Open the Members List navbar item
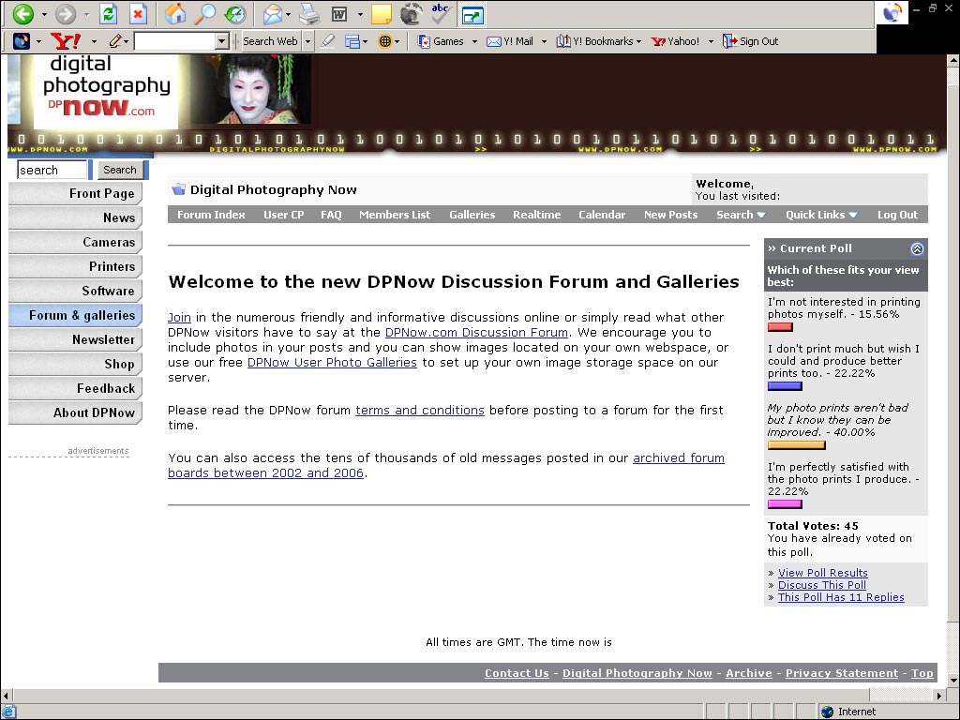960x720 pixels. 395,215
